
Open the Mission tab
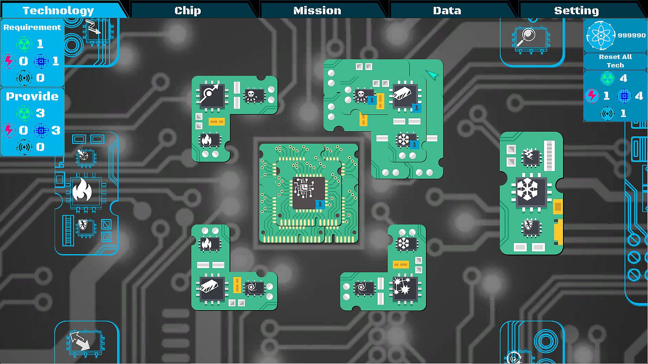(x=317, y=10)
